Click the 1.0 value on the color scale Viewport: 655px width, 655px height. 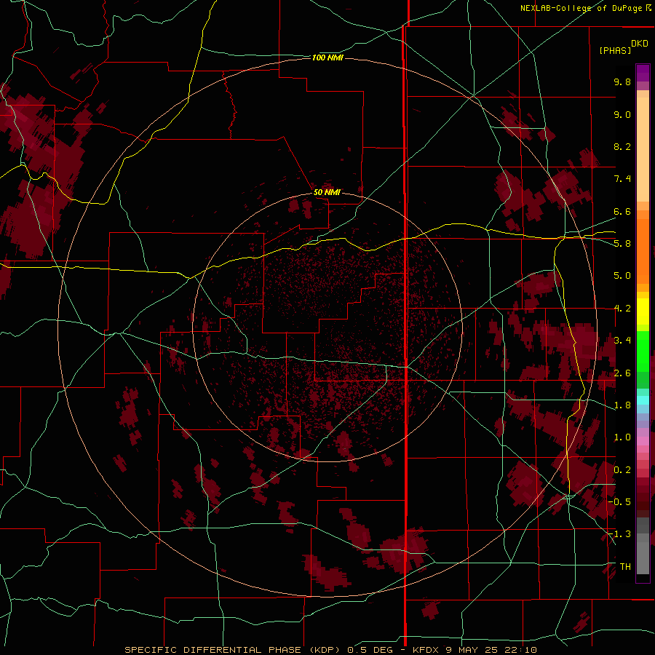(622, 437)
